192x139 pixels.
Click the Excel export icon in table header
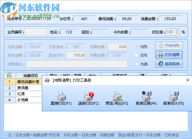pyautogui.click(x=9, y=75)
